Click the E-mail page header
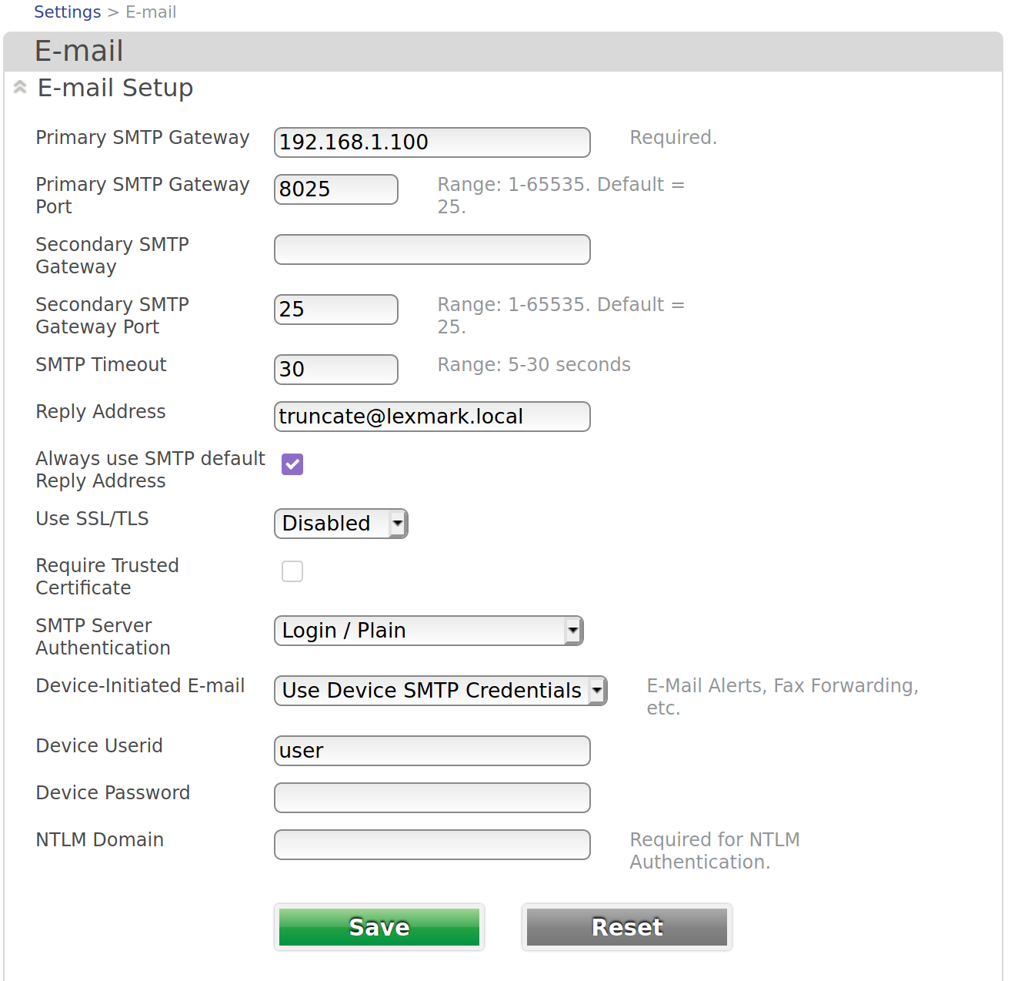The height and width of the screenshot is (981, 1011). pyautogui.click(x=78, y=50)
